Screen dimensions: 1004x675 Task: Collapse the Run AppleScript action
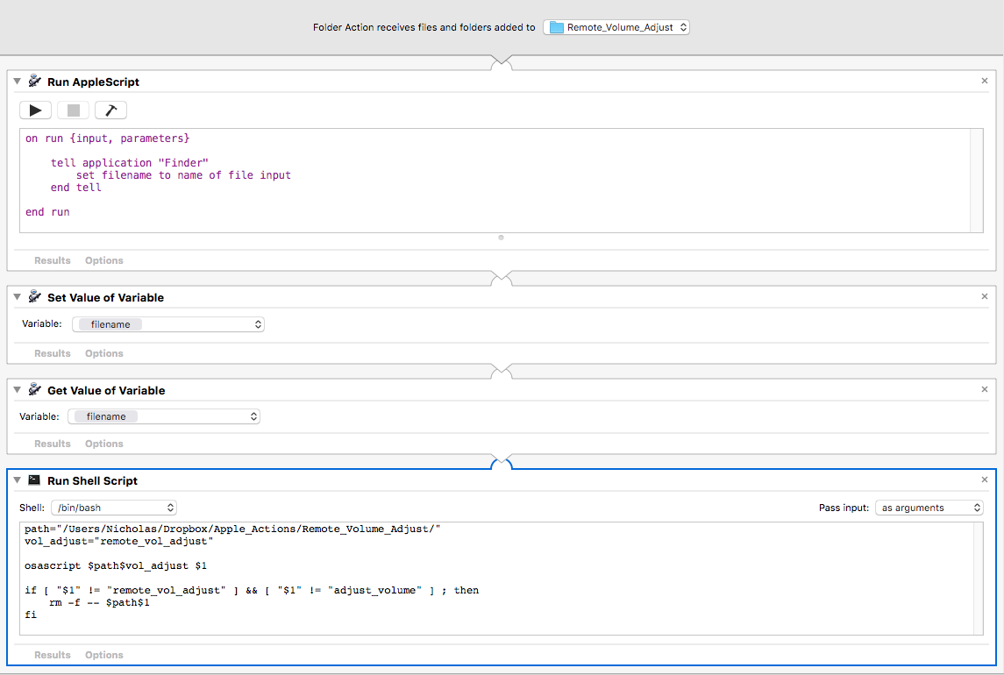coord(18,82)
